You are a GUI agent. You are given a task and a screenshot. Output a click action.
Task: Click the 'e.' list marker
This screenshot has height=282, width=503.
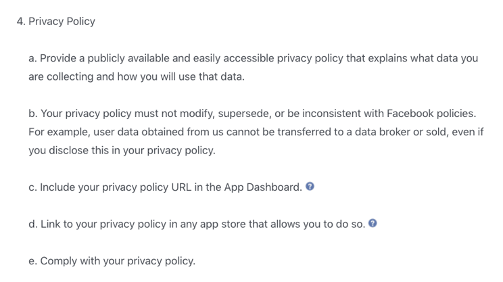click(x=32, y=261)
